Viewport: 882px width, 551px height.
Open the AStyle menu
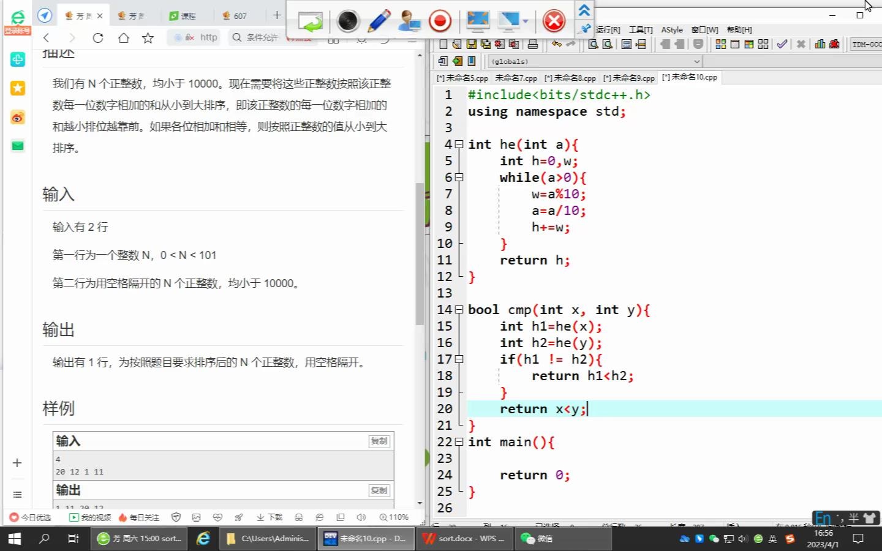672,29
